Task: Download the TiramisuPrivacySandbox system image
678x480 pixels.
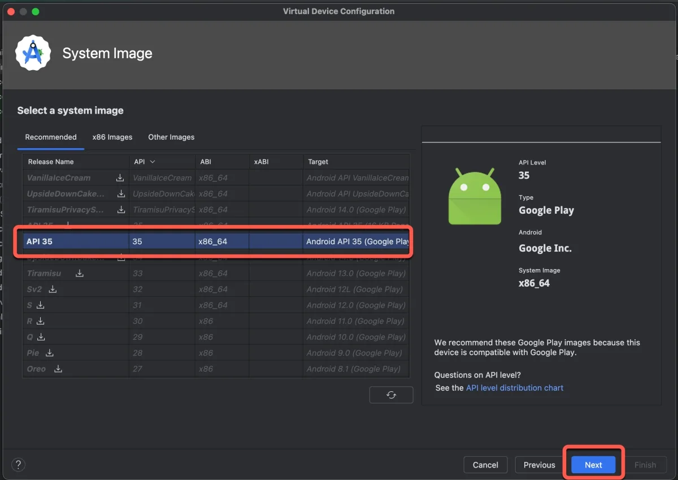Action: coord(121,210)
